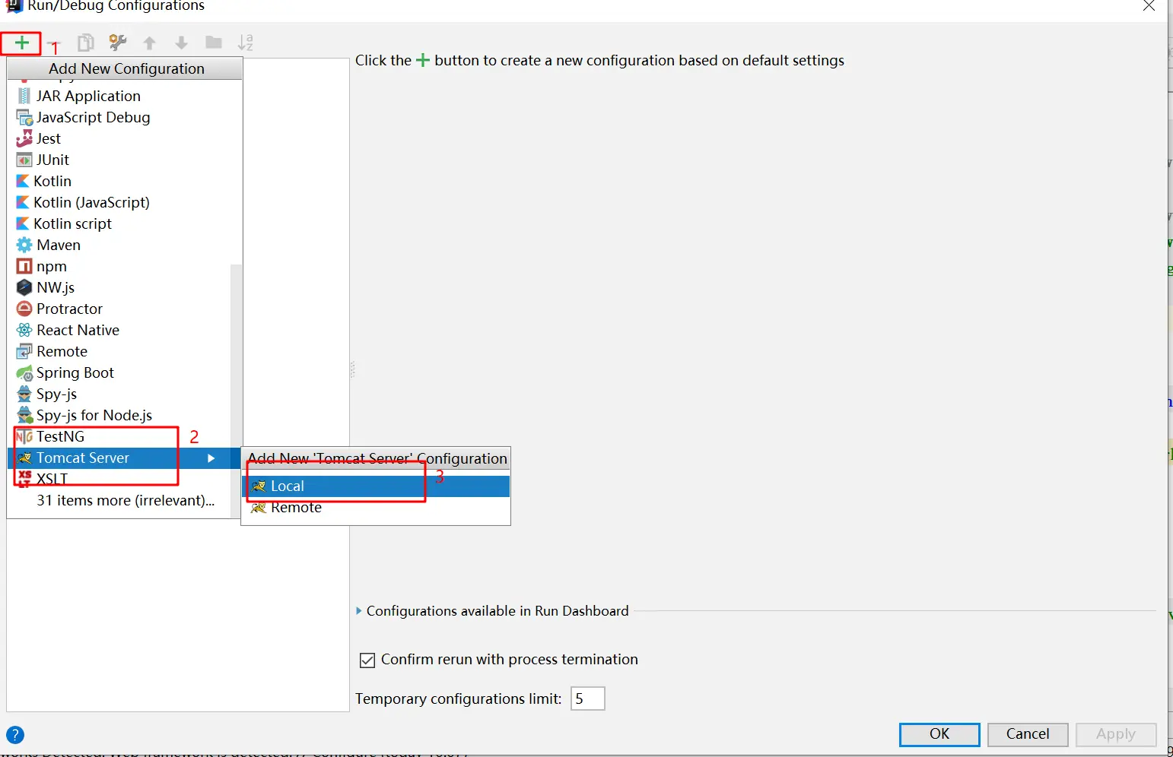Click the Sort Configurations alphabetically icon

click(x=245, y=43)
